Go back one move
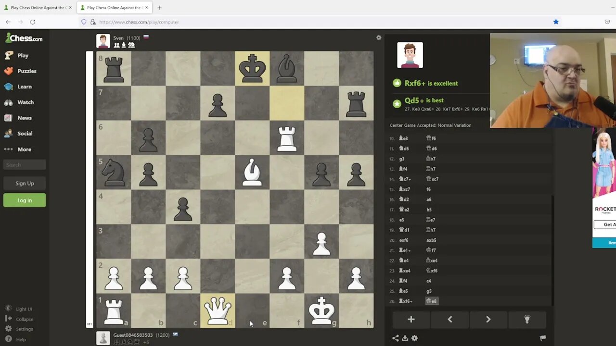The height and width of the screenshot is (346, 616). (450, 320)
